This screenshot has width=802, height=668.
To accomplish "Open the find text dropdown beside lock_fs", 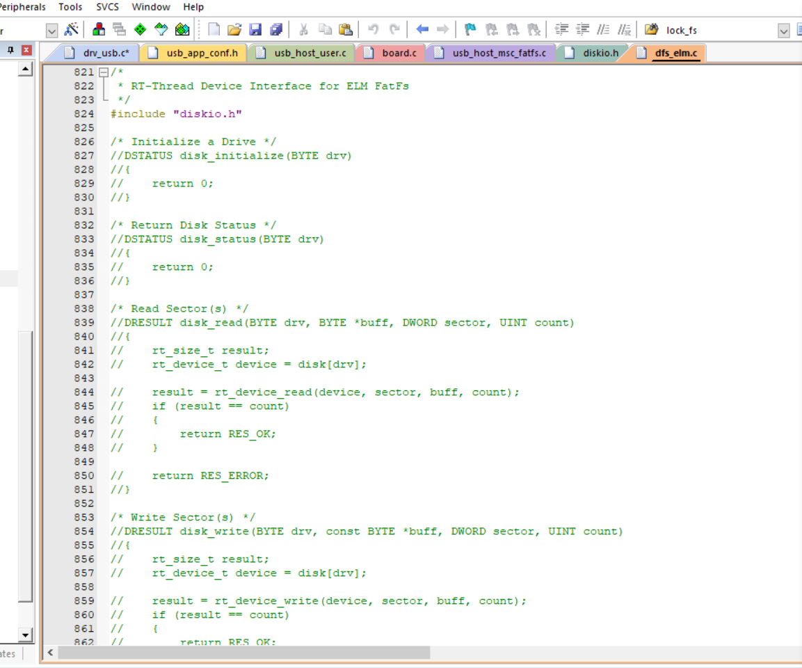I will [784, 31].
